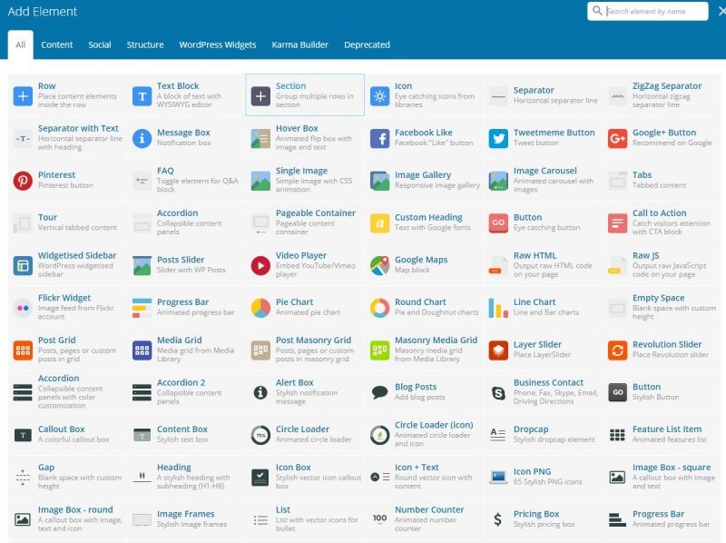This screenshot has width=726, height=543.
Task: Close the Add Element dialog
Action: pyautogui.click(x=721, y=11)
